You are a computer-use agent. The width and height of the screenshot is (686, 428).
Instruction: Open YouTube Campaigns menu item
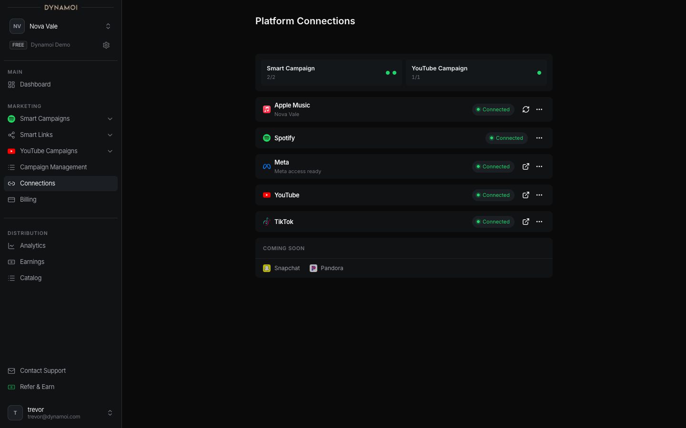click(x=61, y=151)
